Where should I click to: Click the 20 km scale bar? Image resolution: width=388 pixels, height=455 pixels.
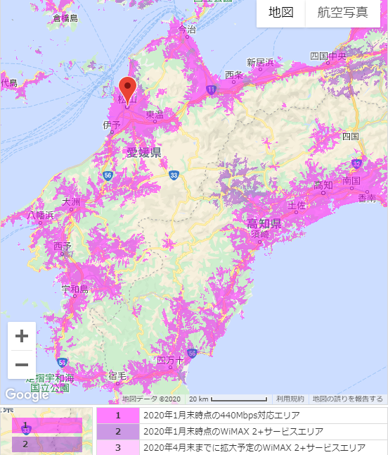click(228, 399)
